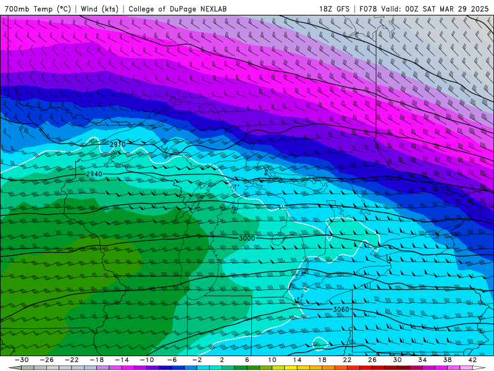
Task: Click the '26' scale label between 22 and 30
Action: (372, 360)
